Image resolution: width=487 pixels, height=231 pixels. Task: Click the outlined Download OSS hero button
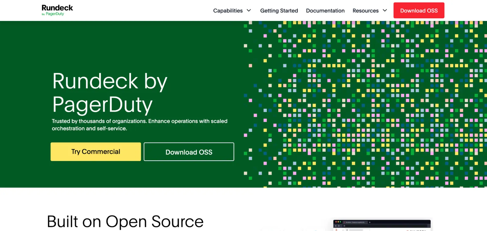click(189, 152)
